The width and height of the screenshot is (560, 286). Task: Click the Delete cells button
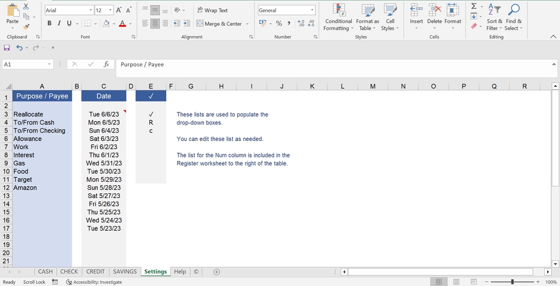pyautogui.click(x=435, y=16)
